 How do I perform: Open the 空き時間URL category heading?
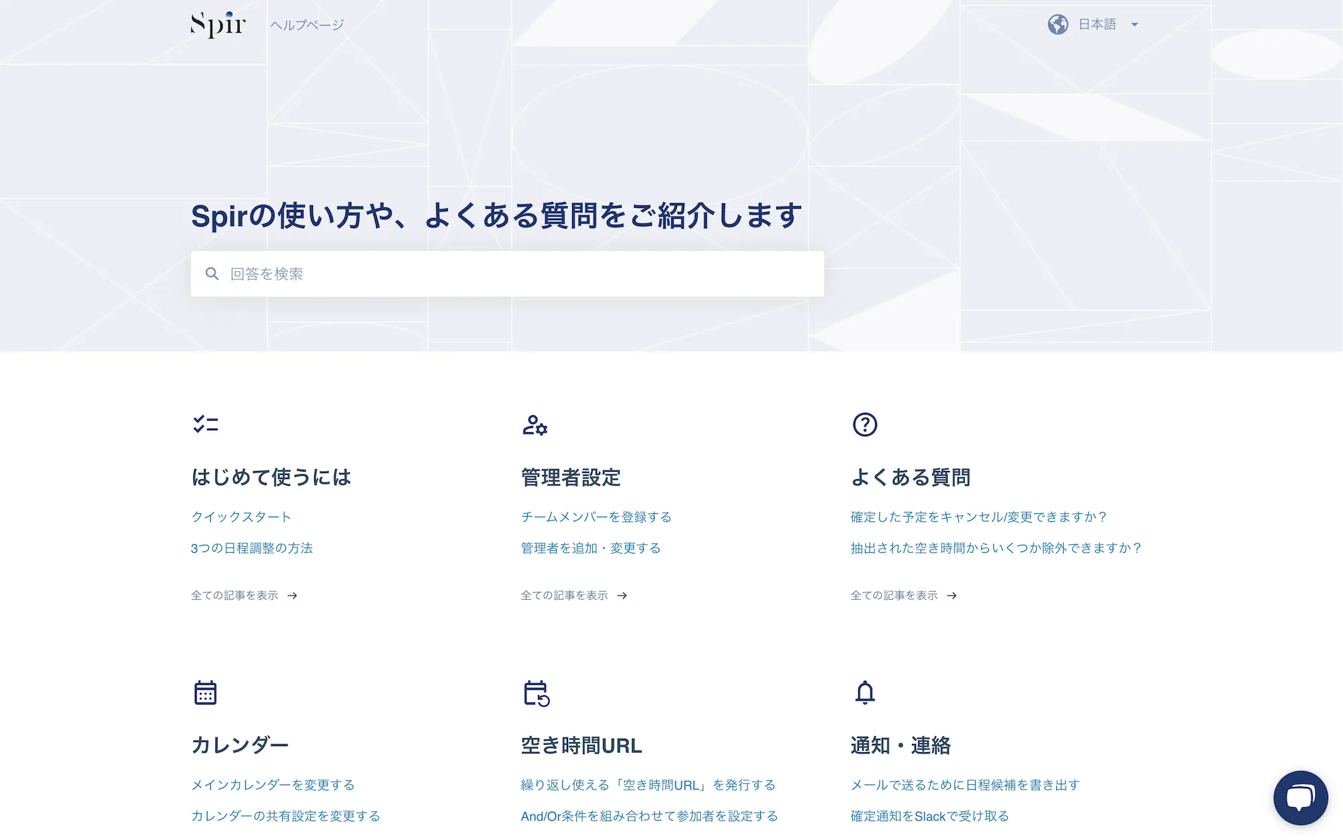coord(582,745)
